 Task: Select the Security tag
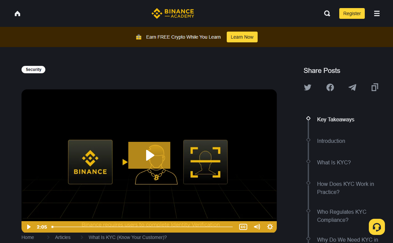click(x=33, y=70)
